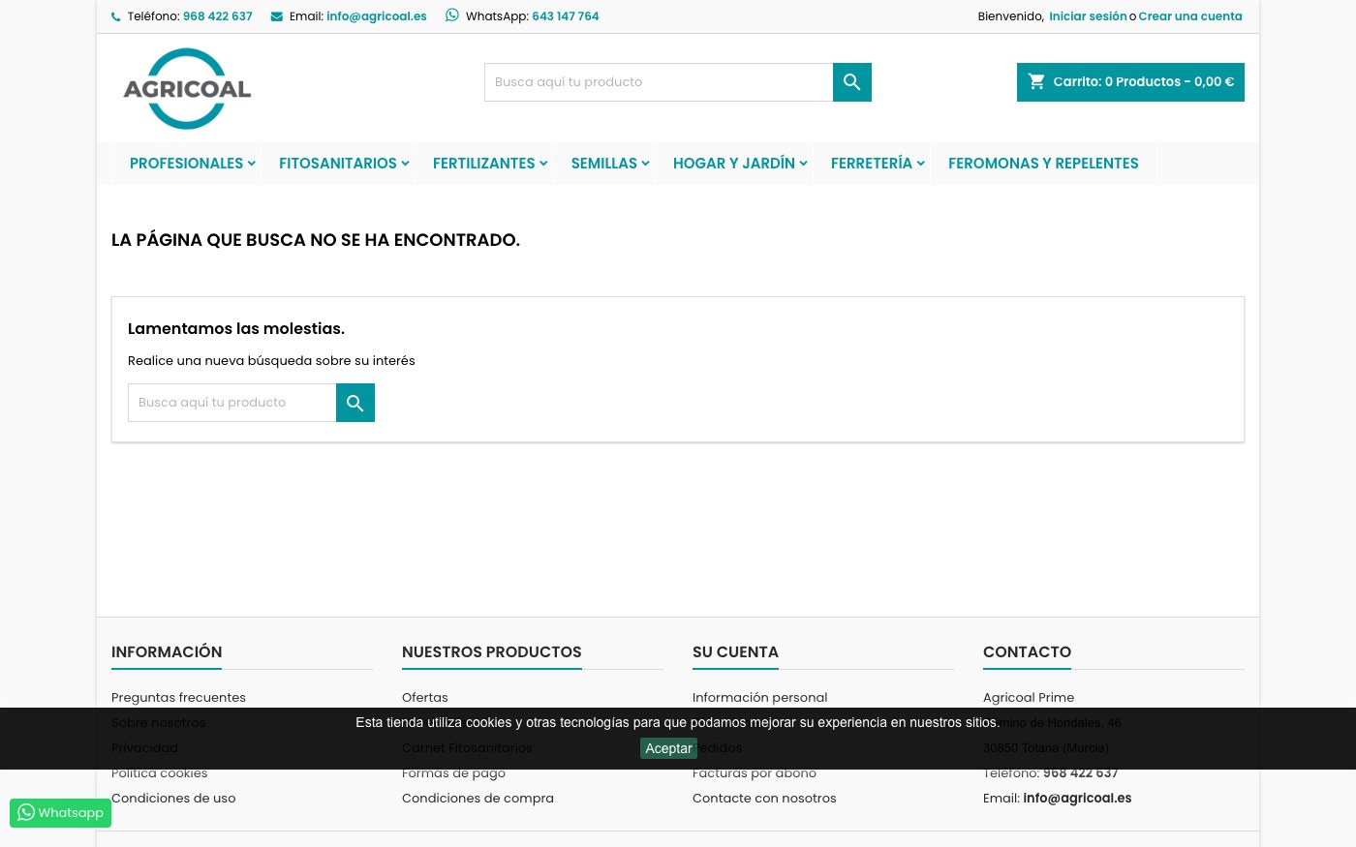
Task: Expand the Ferretería menu chevron
Action: 920,164
